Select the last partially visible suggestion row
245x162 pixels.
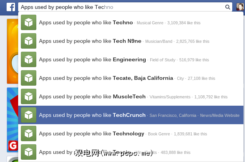pos(124,152)
